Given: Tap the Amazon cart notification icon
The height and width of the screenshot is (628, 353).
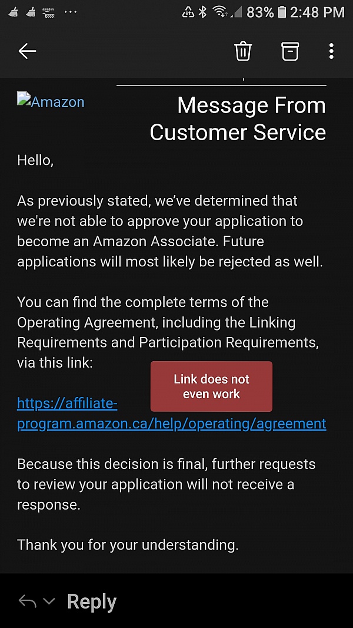Looking at the screenshot, I should (49, 12).
